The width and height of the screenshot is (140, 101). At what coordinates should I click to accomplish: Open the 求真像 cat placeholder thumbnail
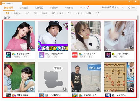53,77
